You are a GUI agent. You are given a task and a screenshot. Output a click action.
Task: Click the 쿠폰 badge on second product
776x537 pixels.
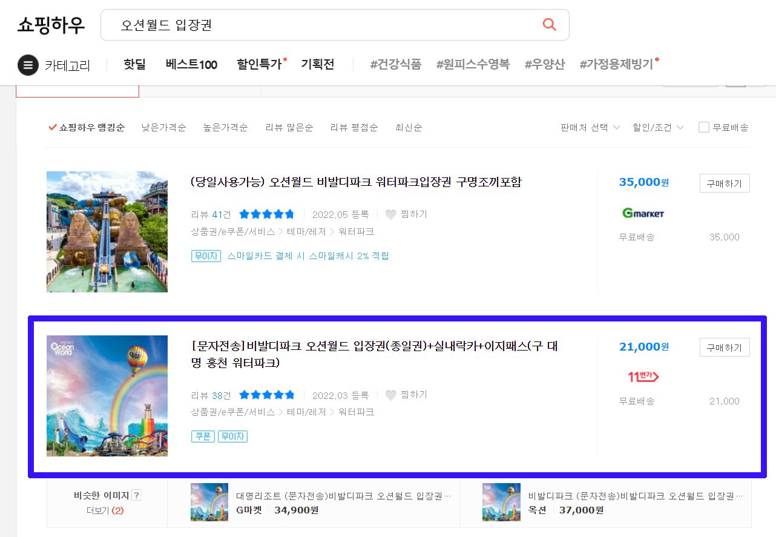[x=203, y=436]
